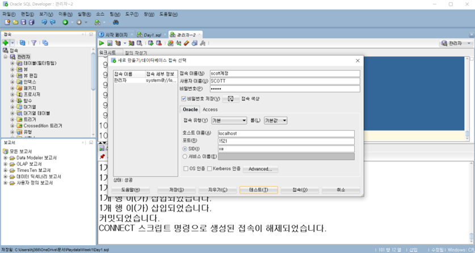Viewport: 475px width, 253px height.
Task: Click the Save All icon
Action: point(32,22)
